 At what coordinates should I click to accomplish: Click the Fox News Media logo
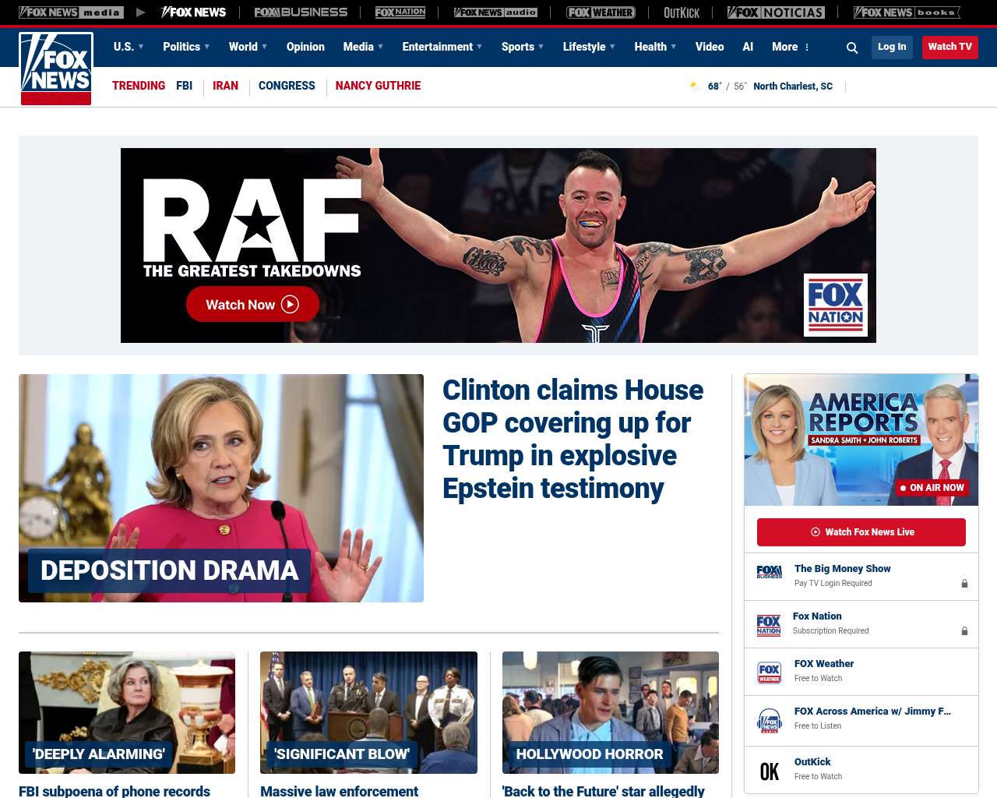pyautogui.click(x=71, y=12)
